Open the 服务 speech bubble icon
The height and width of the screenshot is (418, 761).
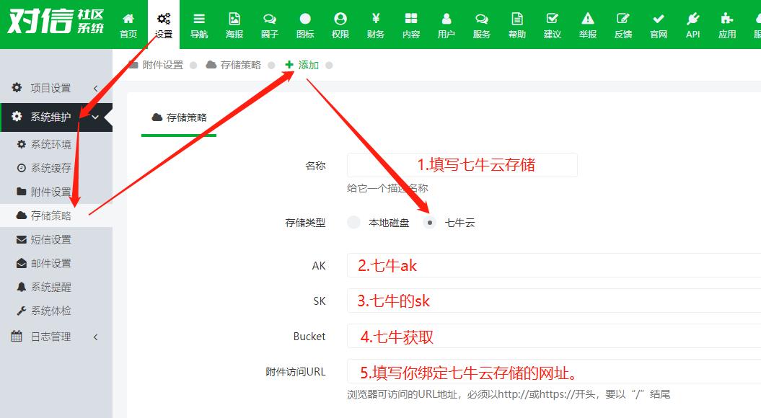tap(481, 19)
